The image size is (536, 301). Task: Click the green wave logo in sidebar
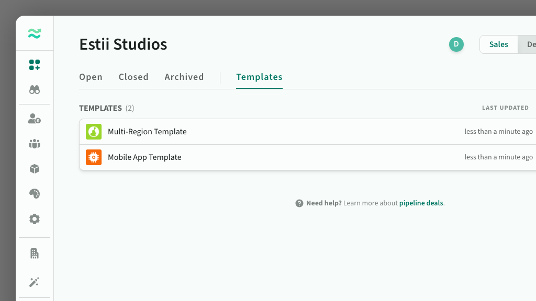(35, 34)
